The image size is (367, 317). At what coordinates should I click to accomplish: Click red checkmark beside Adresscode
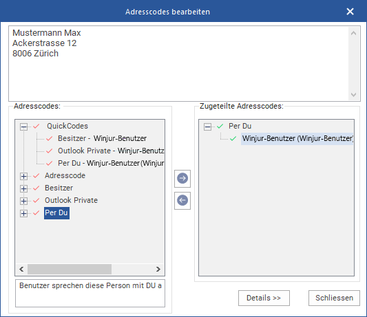(36, 176)
